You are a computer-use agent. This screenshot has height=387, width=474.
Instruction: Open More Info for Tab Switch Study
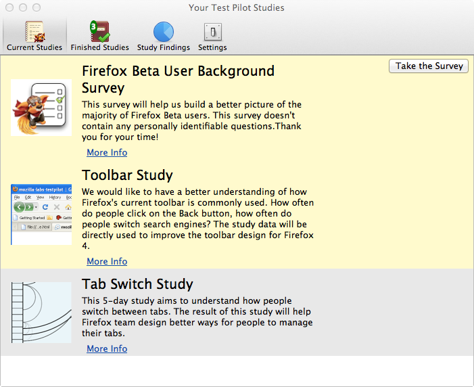pyautogui.click(x=107, y=348)
